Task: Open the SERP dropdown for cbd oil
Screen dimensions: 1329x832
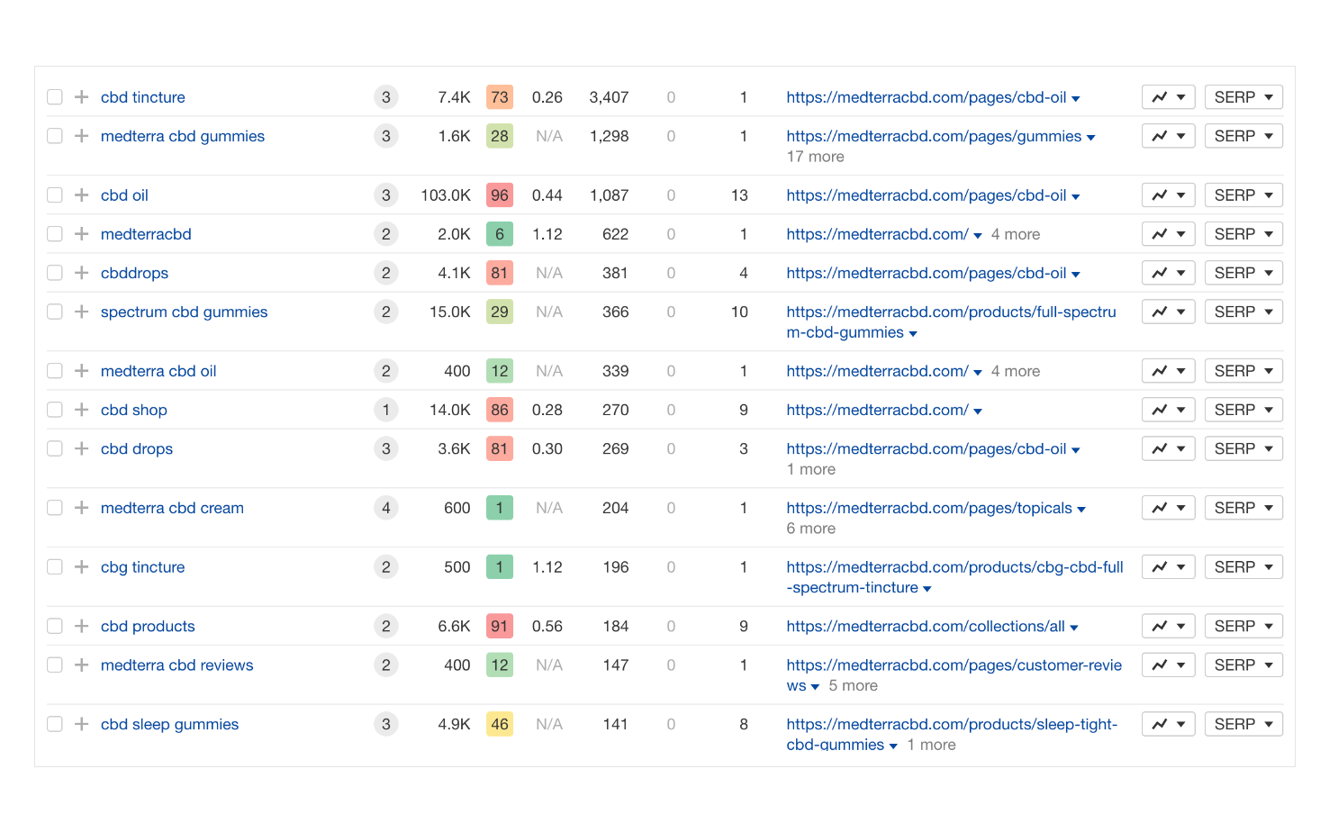Action: pos(1243,195)
